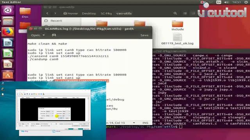Open the Ubuntu Dash from the launcher
The image size is (250, 140).
coord(7,10)
